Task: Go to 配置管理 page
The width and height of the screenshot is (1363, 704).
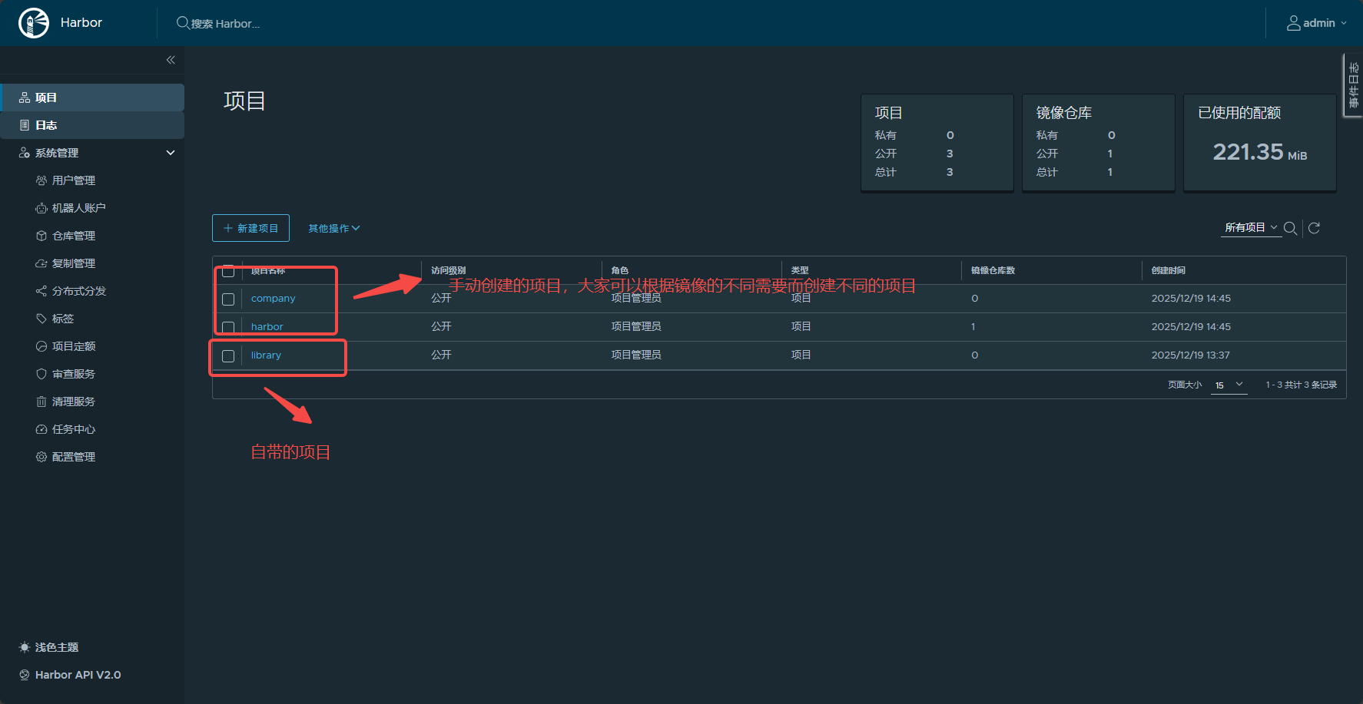Action: click(x=74, y=457)
